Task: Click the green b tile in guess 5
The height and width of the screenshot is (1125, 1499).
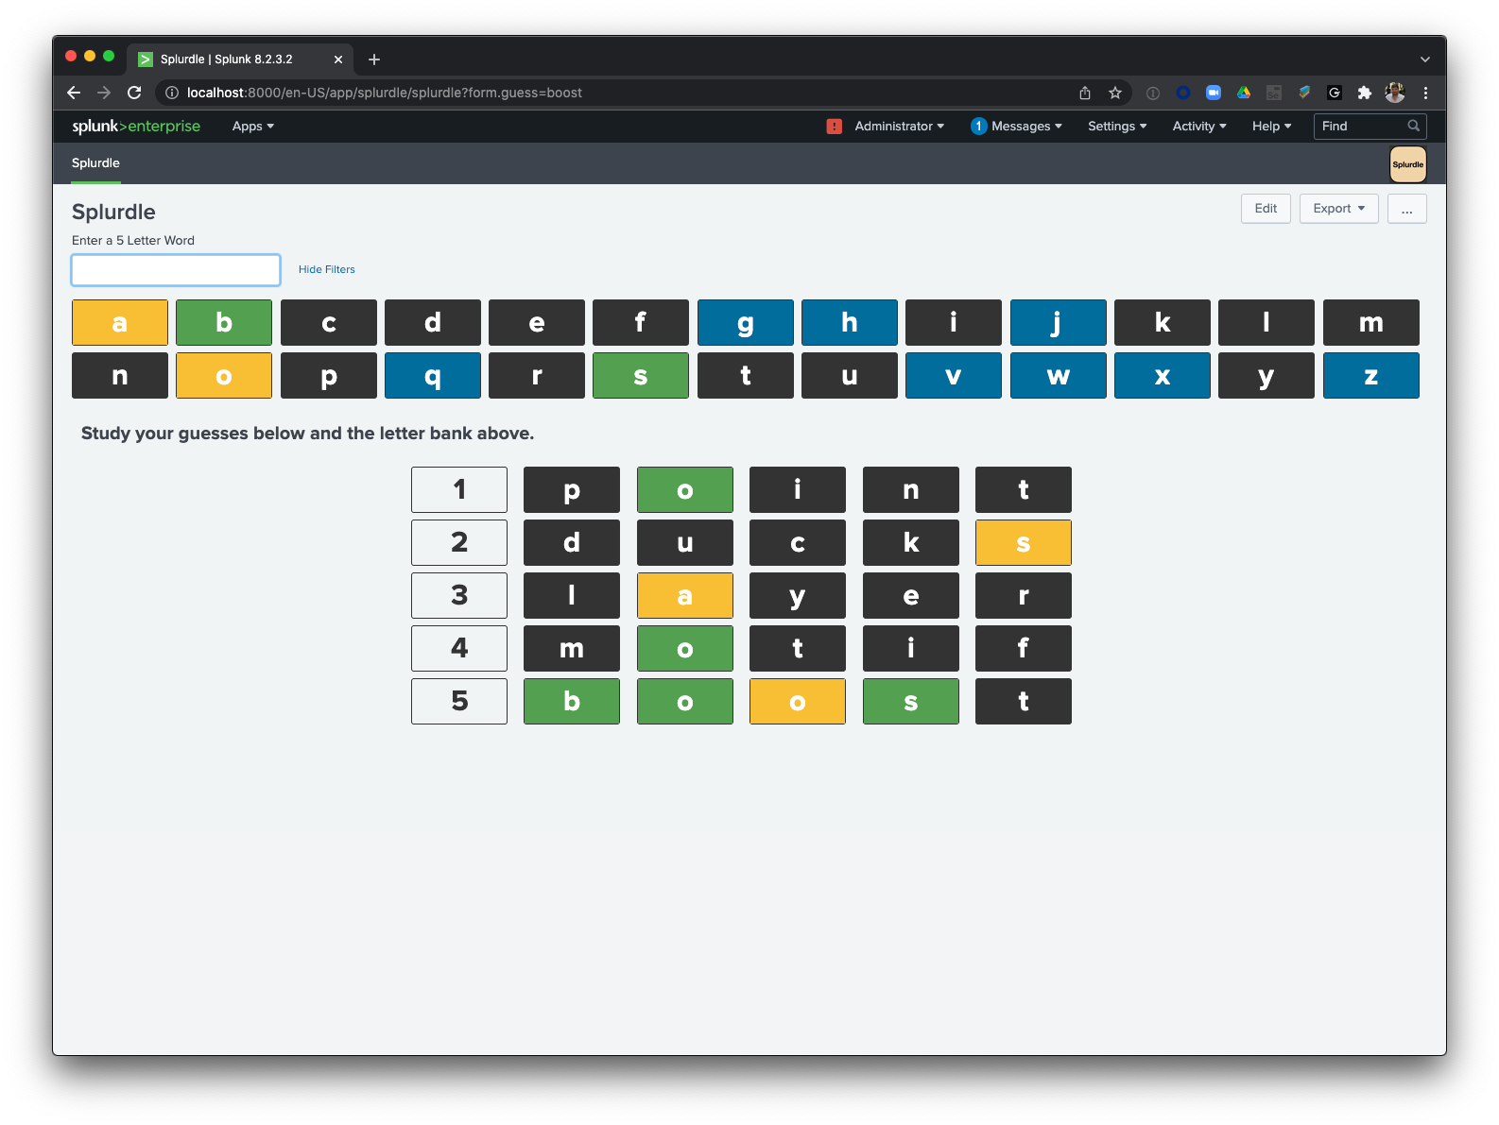Action: pyautogui.click(x=572, y=702)
